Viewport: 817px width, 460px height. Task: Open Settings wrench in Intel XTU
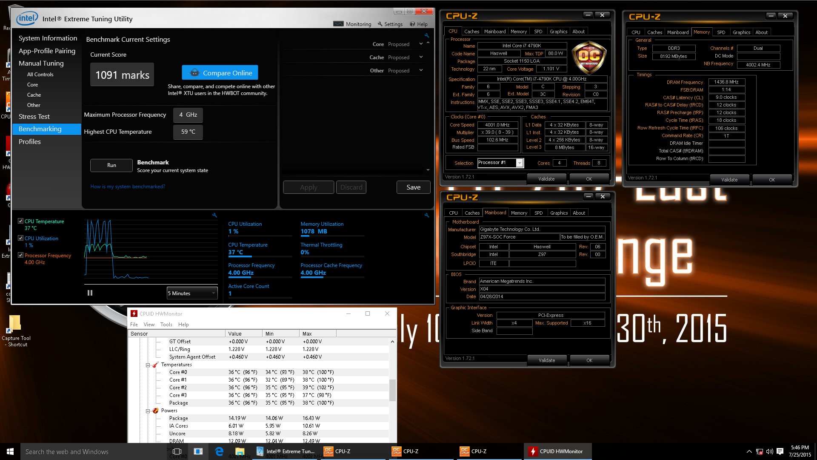(390, 24)
